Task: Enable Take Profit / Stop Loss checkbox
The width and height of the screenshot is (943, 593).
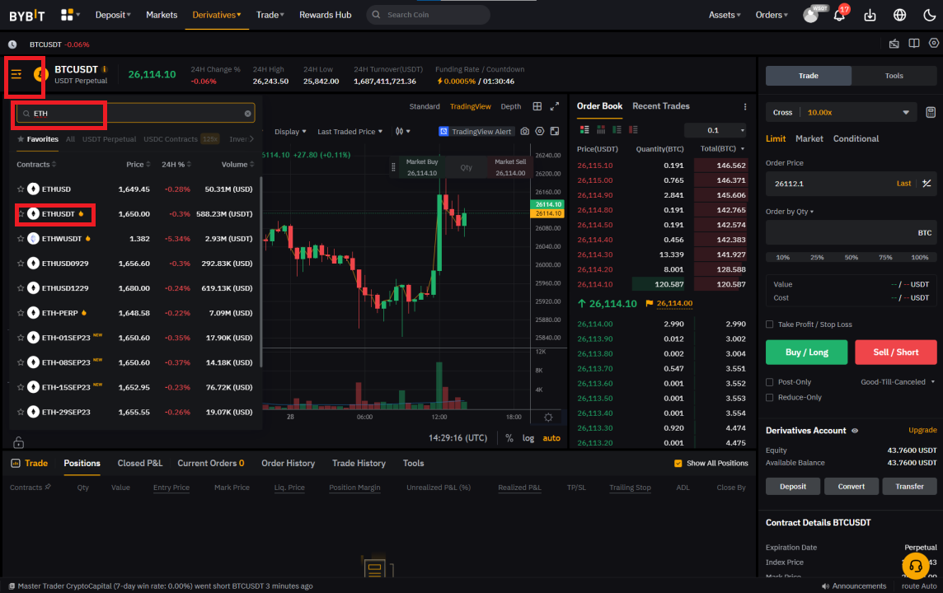Action: tap(769, 325)
